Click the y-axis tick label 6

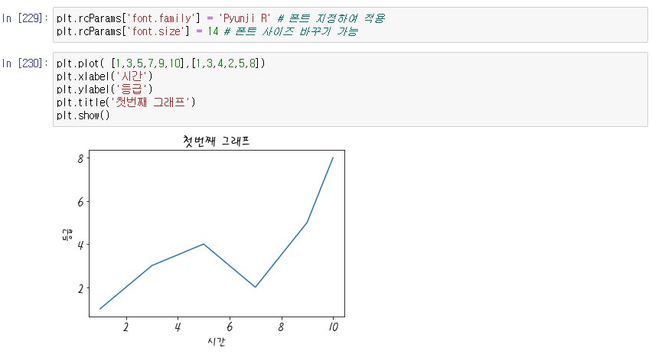coord(80,202)
